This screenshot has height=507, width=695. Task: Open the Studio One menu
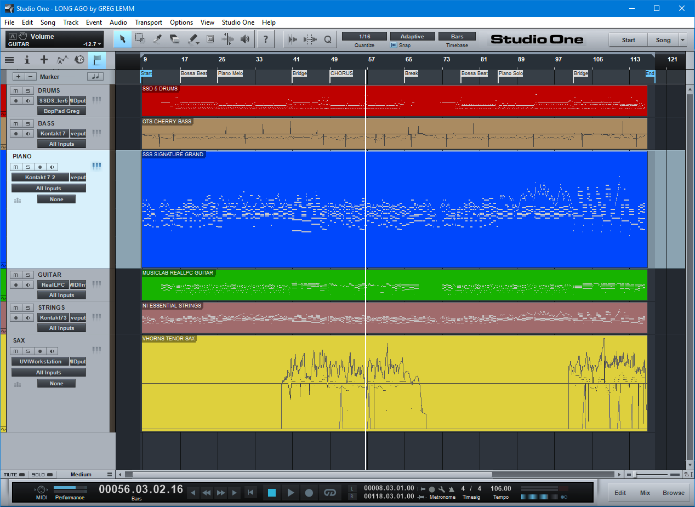(x=238, y=22)
